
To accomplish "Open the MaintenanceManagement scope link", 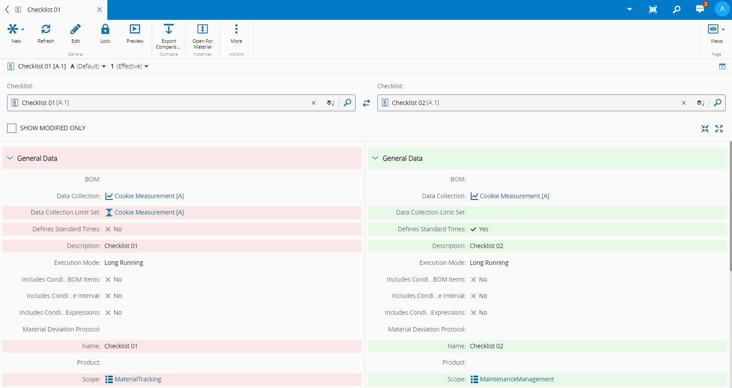I will coord(516,379).
